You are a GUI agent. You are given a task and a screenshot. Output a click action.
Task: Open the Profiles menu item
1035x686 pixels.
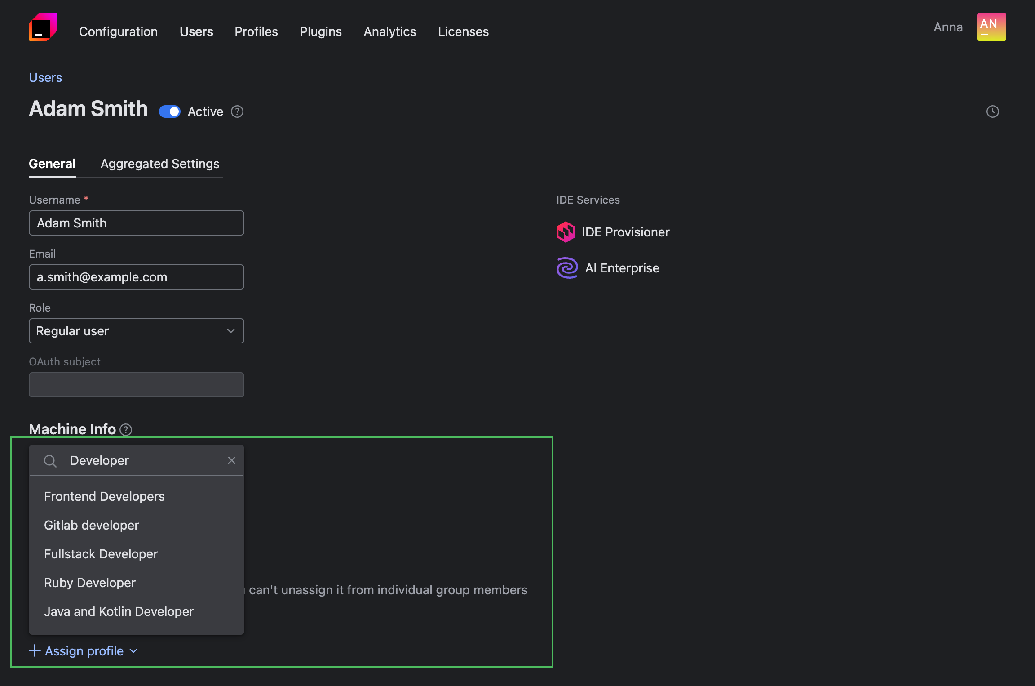pyautogui.click(x=256, y=31)
